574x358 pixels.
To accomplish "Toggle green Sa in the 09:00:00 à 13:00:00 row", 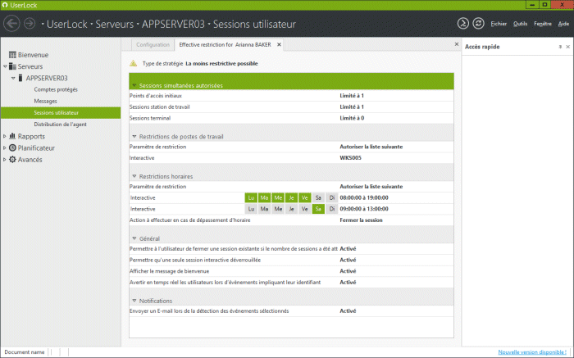I will [318, 209].
